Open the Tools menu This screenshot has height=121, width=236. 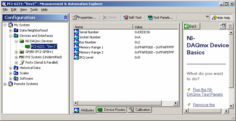tap(34, 10)
